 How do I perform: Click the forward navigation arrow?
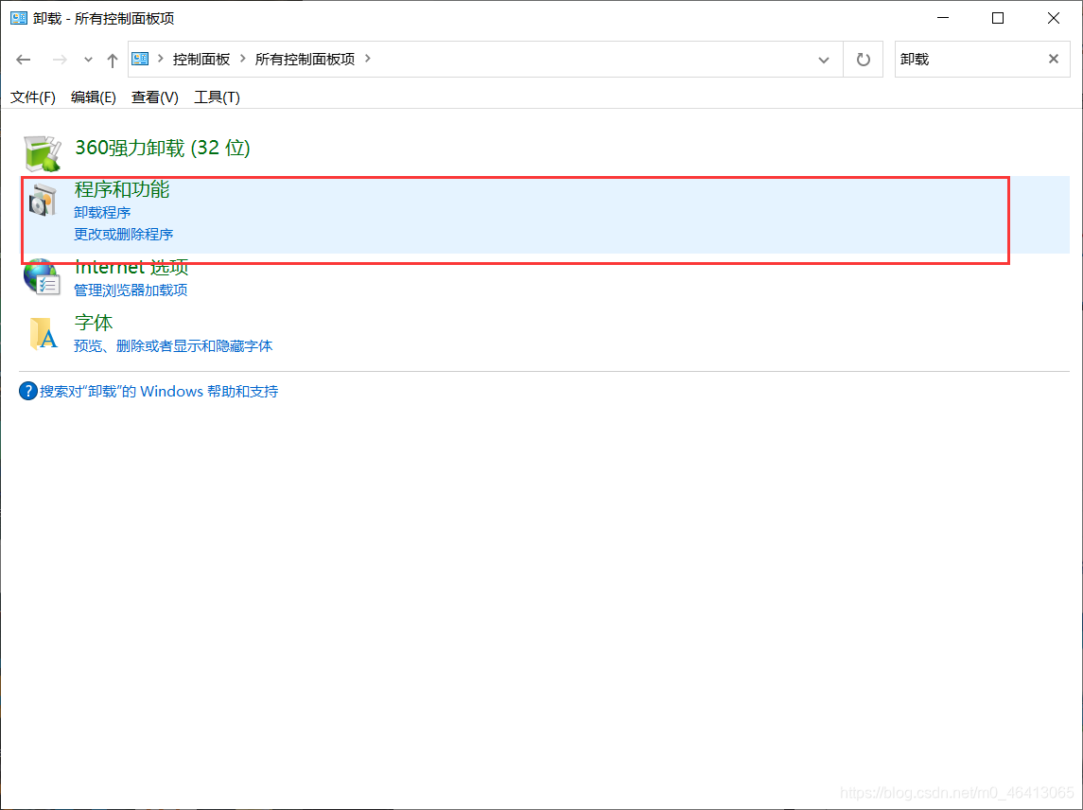pos(61,60)
